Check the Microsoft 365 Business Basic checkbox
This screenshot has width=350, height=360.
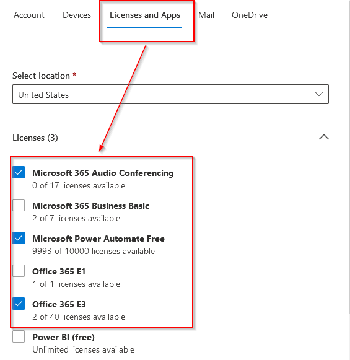(x=19, y=205)
